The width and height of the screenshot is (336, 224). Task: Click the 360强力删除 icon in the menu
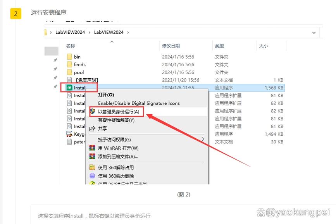tap(92, 175)
